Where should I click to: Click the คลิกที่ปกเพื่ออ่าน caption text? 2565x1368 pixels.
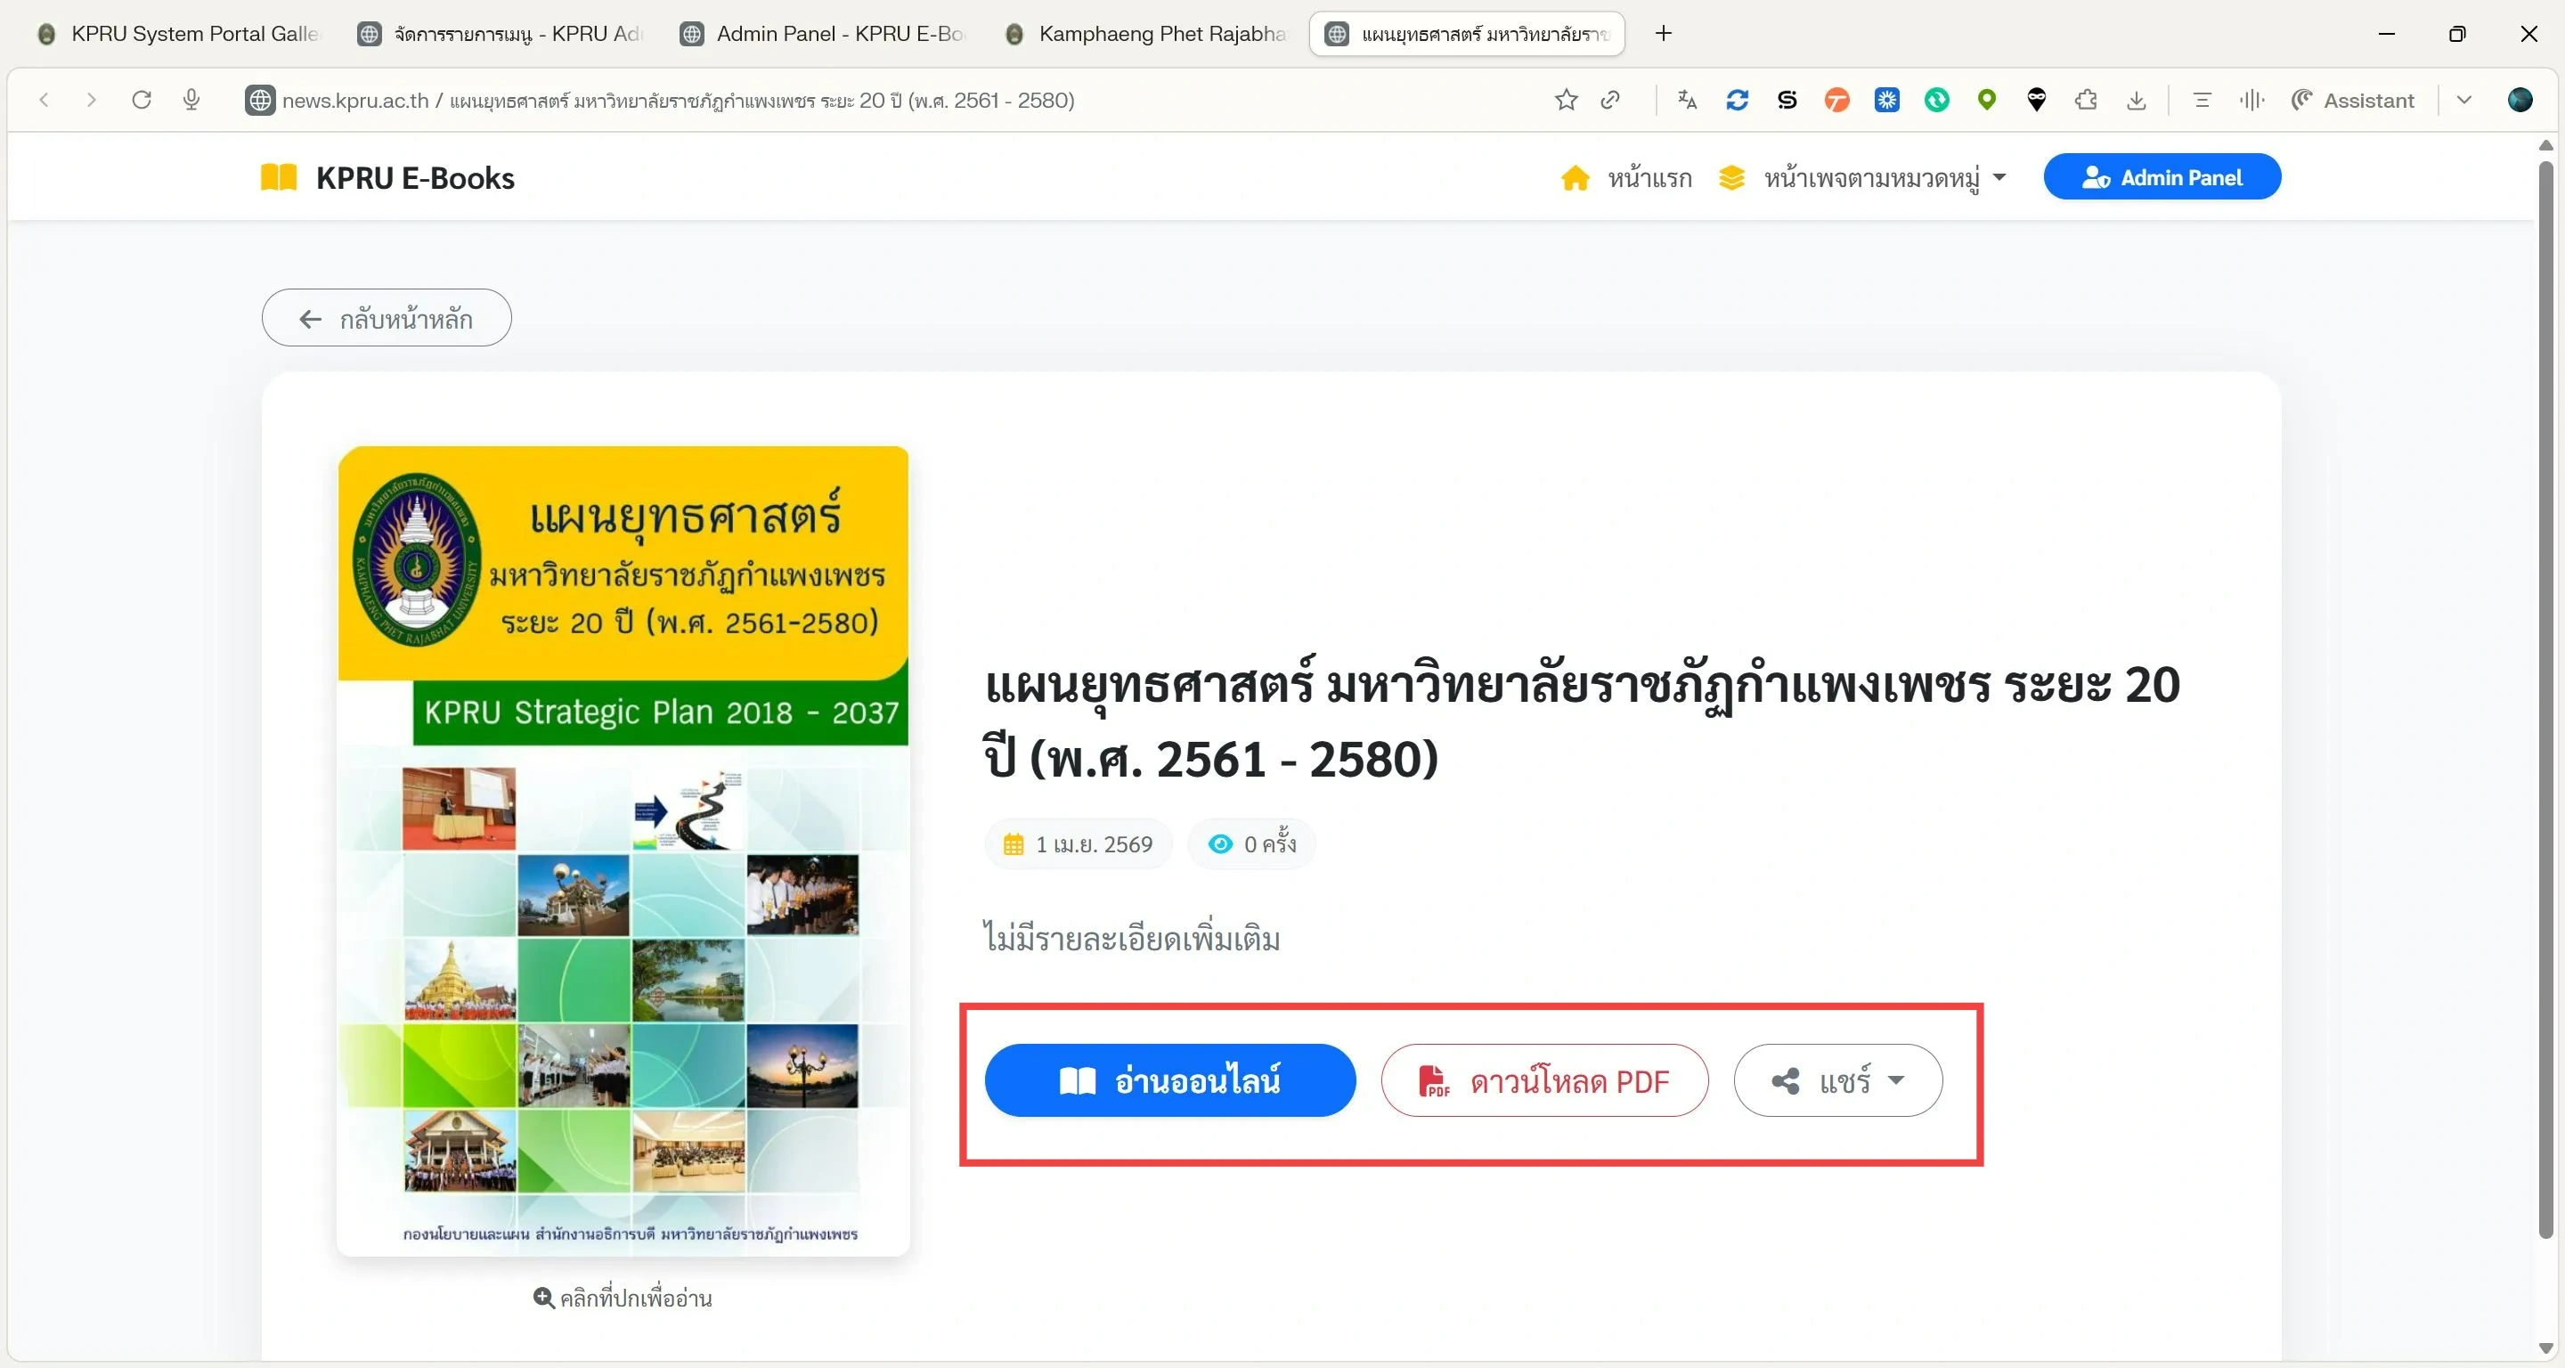(635, 1298)
